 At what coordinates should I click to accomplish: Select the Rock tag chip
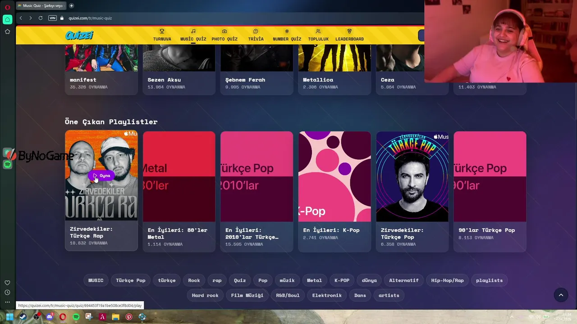tap(194, 280)
